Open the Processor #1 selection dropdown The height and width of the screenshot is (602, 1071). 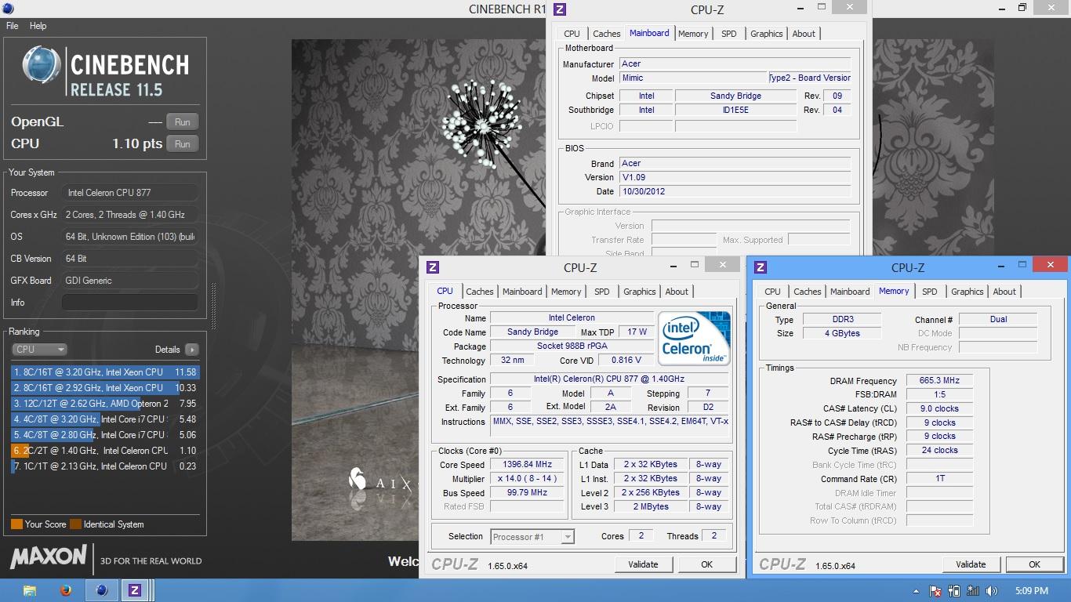point(532,537)
